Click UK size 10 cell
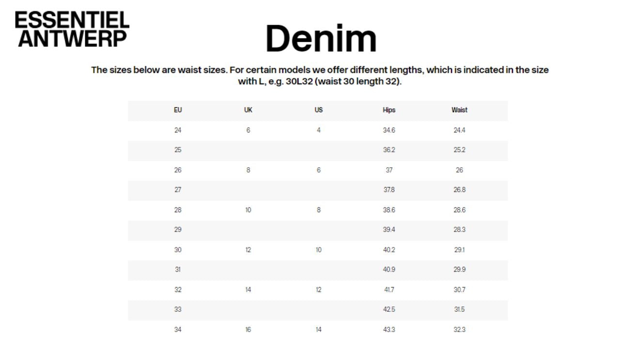620x348 pixels. (x=248, y=210)
